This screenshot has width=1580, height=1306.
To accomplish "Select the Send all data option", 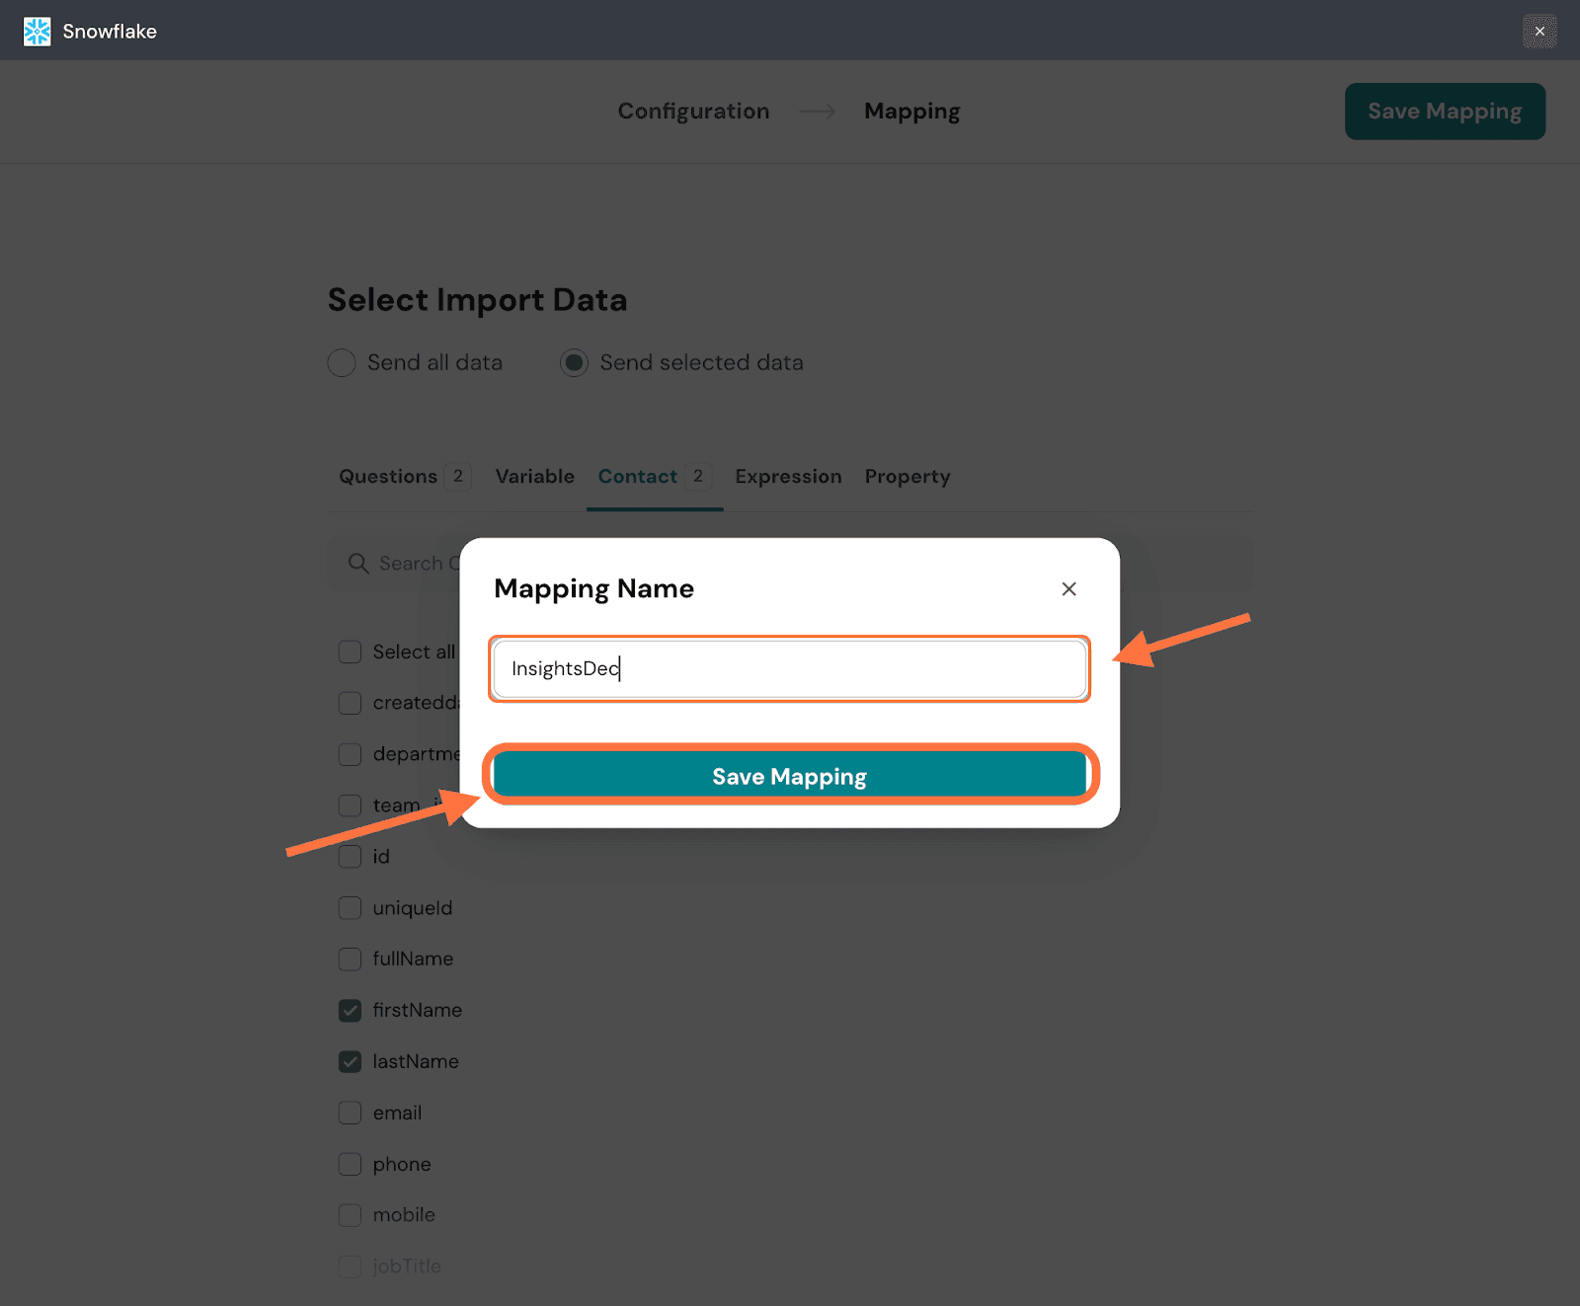I will click(x=342, y=363).
